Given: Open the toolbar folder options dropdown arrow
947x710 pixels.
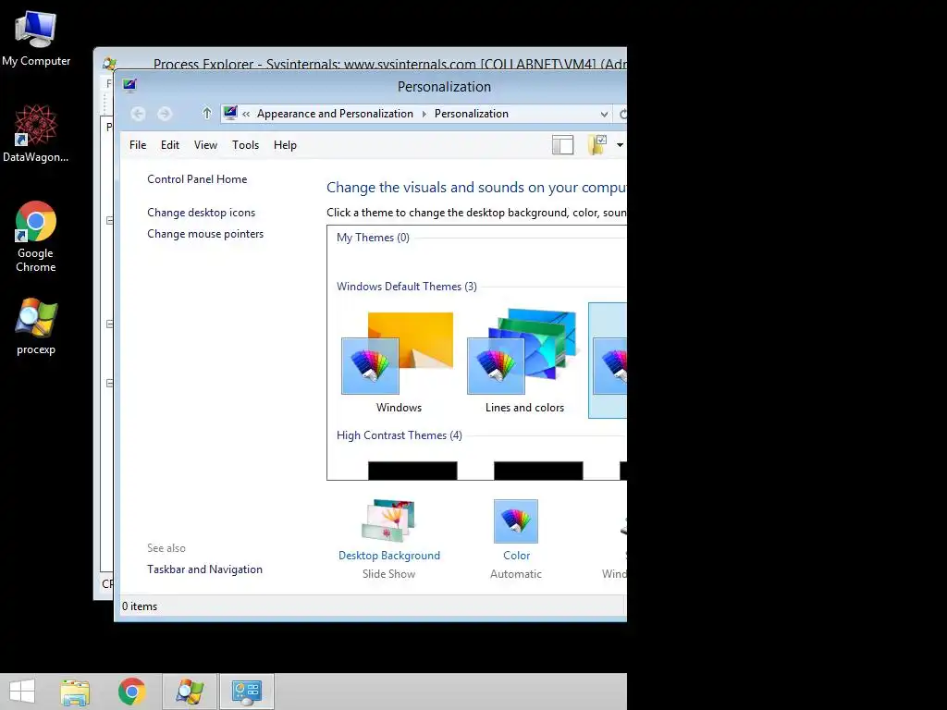Looking at the screenshot, I should coord(620,145).
